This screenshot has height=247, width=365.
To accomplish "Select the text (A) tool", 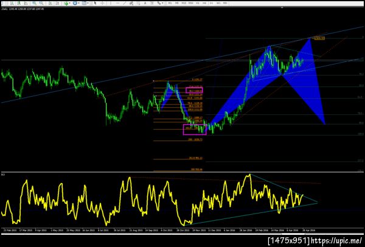I will [x=145, y=3].
